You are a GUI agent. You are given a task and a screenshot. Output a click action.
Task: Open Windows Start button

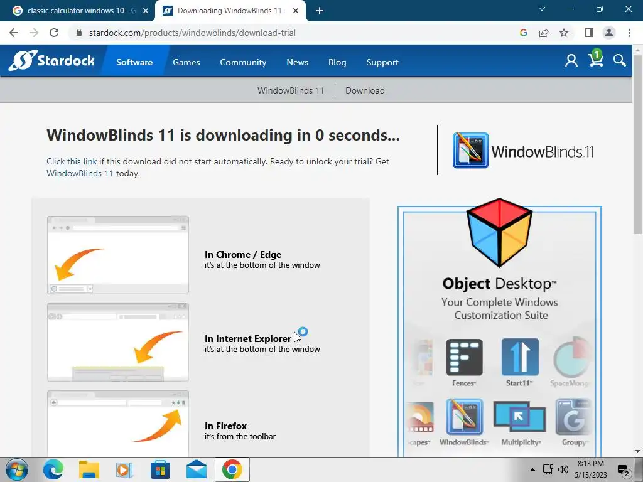pyautogui.click(x=17, y=469)
